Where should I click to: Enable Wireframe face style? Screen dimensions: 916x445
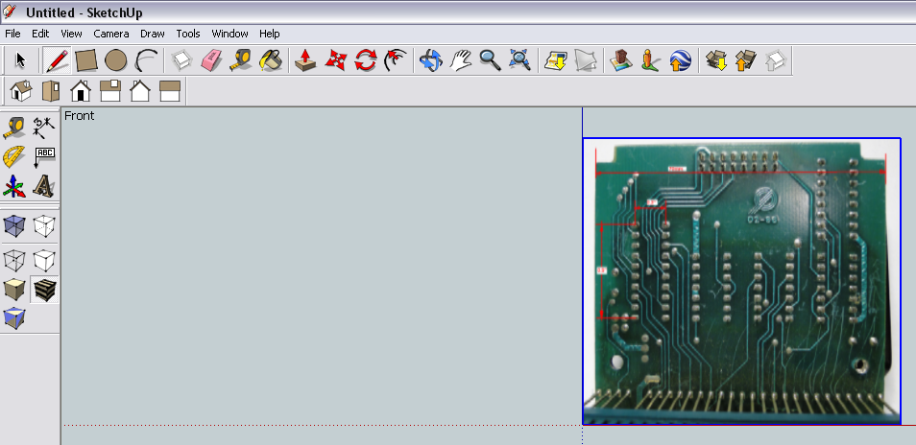point(14,260)
